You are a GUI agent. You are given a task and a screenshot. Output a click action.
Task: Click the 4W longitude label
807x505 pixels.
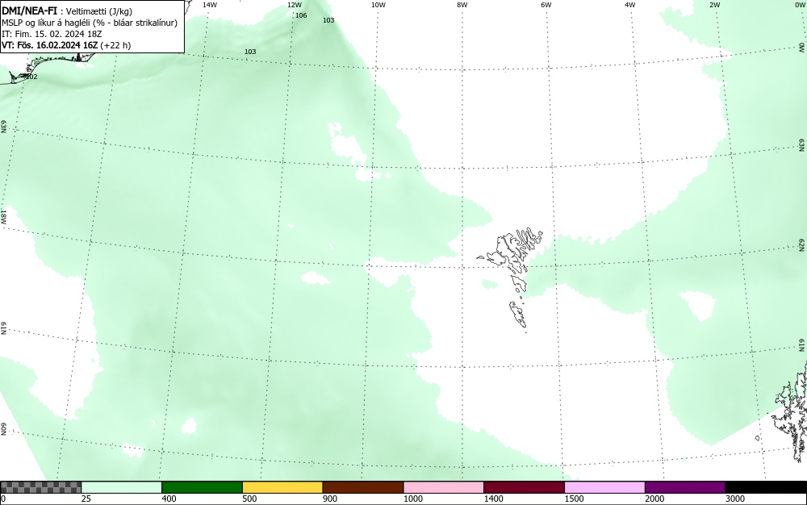[630, 5]
